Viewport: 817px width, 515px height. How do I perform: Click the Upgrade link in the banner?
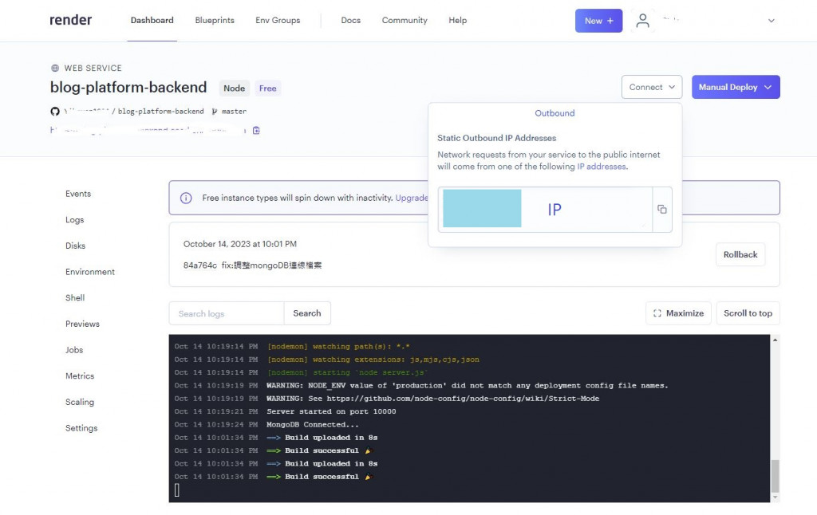coord(411,198)
